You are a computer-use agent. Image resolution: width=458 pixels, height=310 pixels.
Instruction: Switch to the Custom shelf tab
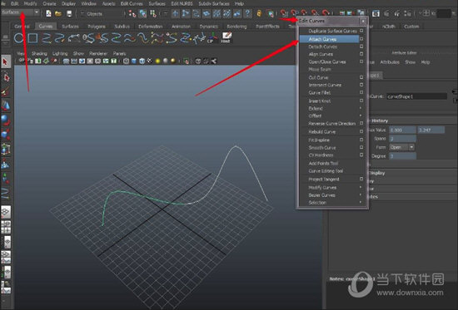click(x=411, y=27)
